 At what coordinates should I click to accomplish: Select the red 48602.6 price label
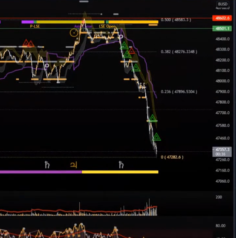(222, 18)
